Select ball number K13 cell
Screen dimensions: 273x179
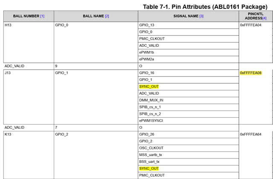click(x=8, y=134)
